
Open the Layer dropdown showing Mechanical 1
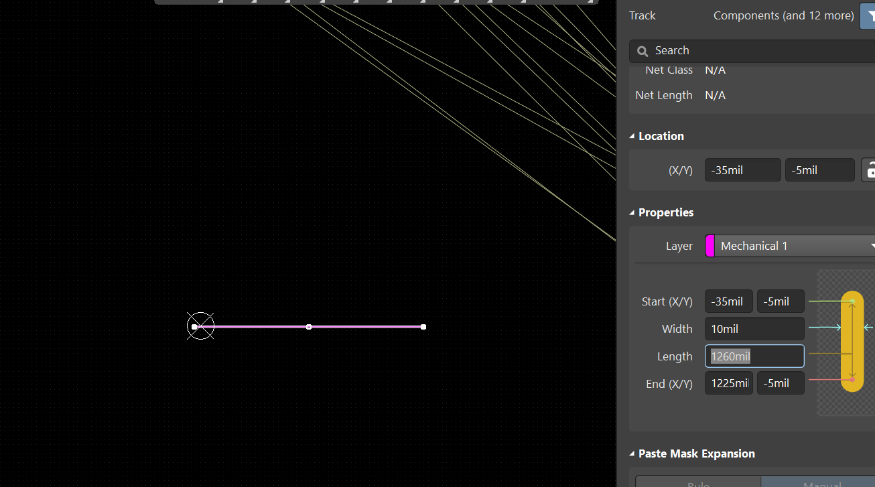[796, 246]
